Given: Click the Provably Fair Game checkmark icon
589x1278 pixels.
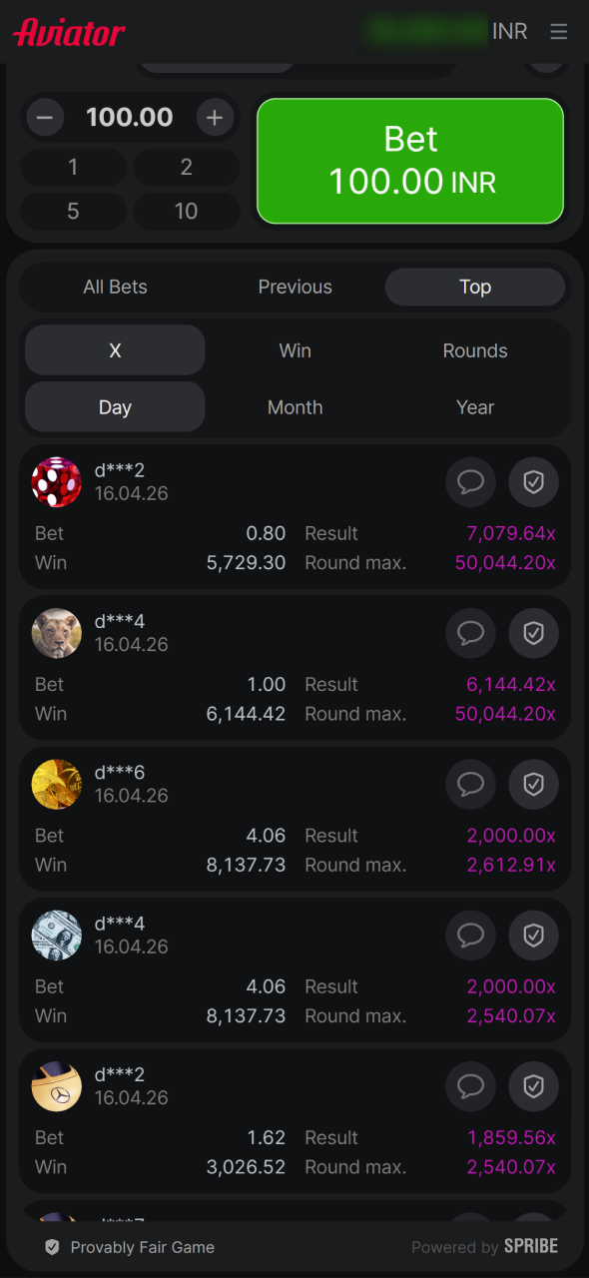Looking at the screenshot, I should click(51, 1246).
